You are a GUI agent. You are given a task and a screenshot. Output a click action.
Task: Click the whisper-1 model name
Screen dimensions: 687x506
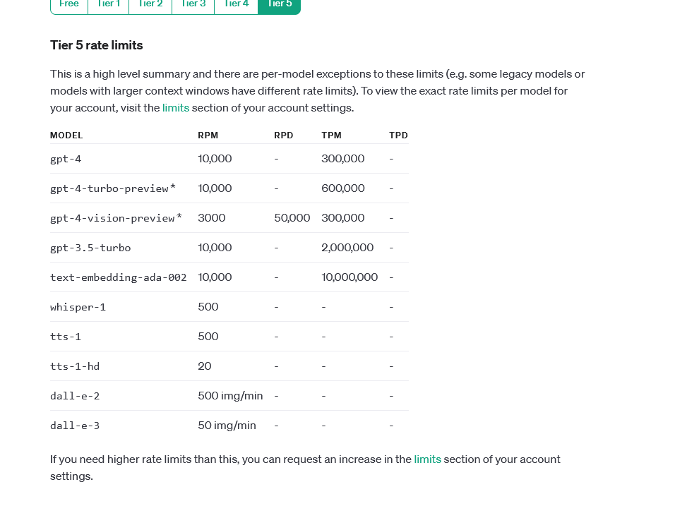tap(78, 307)
